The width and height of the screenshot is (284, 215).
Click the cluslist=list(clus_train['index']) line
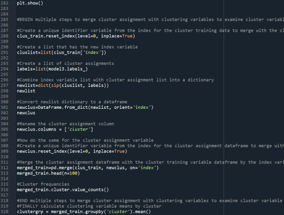tap(62, 53)
